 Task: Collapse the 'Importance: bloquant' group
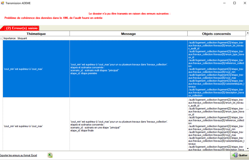point(1,38)
